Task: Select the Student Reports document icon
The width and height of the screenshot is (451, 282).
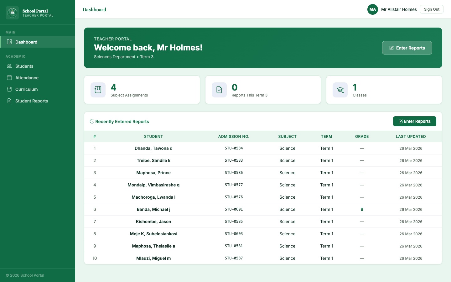Action: [9, 101]
